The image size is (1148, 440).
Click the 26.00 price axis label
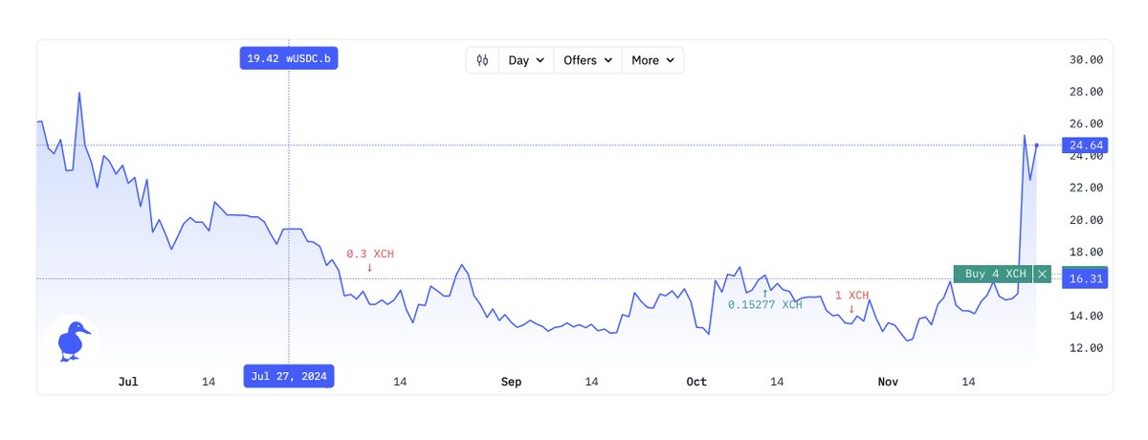(1086, 123)
